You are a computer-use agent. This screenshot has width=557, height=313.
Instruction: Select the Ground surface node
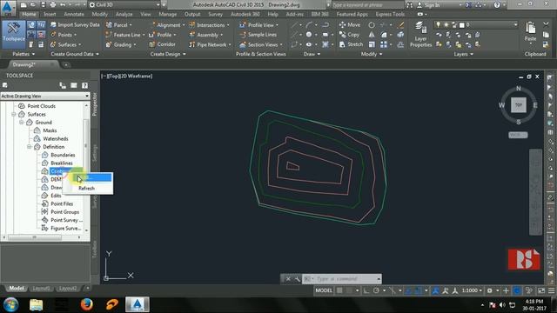(x=44, y=123)
